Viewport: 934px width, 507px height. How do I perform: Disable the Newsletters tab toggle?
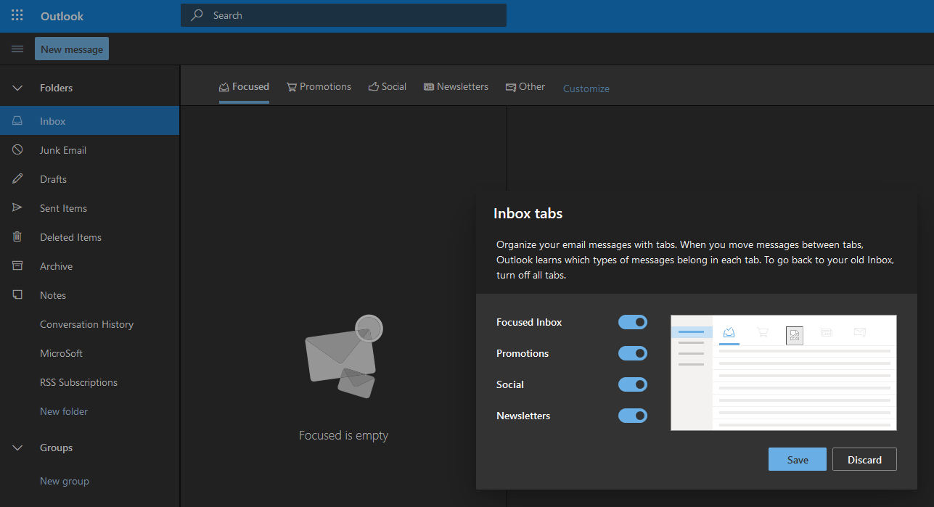[x=633, y=416]
